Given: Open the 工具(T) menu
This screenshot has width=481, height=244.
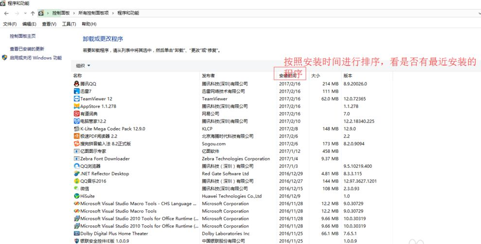Looking at the screenshot, I should tap(69, 24).
